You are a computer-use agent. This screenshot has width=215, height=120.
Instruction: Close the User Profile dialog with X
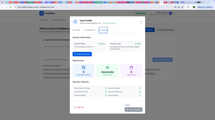click(141, 22)
